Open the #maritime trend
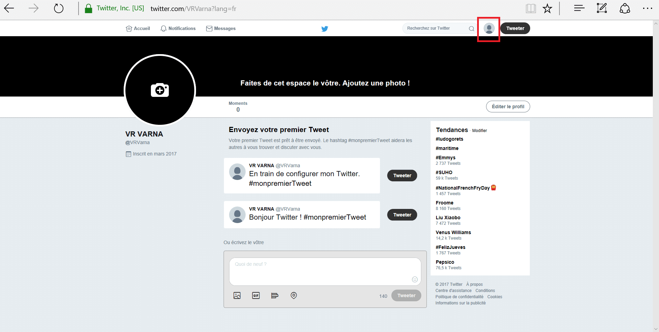The height and width of the screenshot is (332, 659). click(x=447, y=148)
